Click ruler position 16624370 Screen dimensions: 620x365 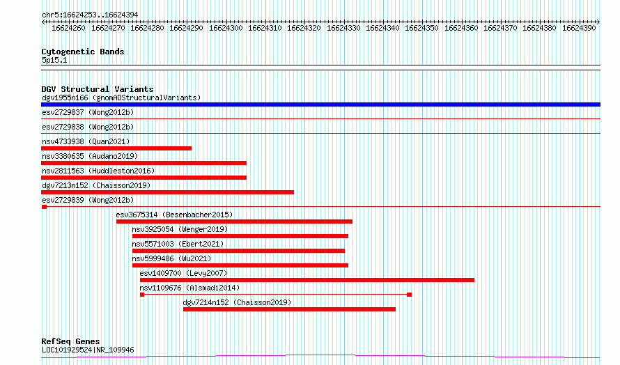point(501,28)
